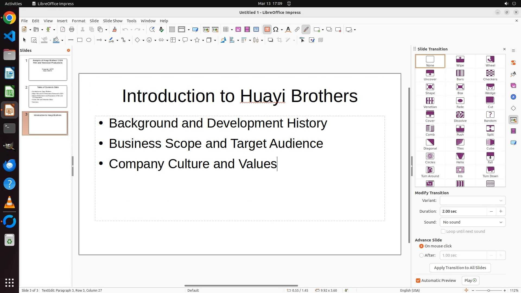Select the After advance slide radio button

pyautogui.click(x=421, y=255)
